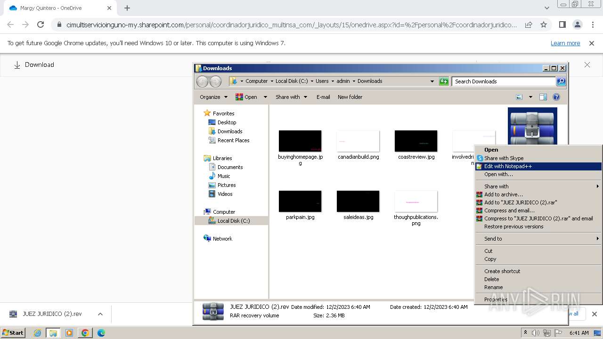
Task: Go forward in the Downloads explorer
Action: click(x=215, y=81)
